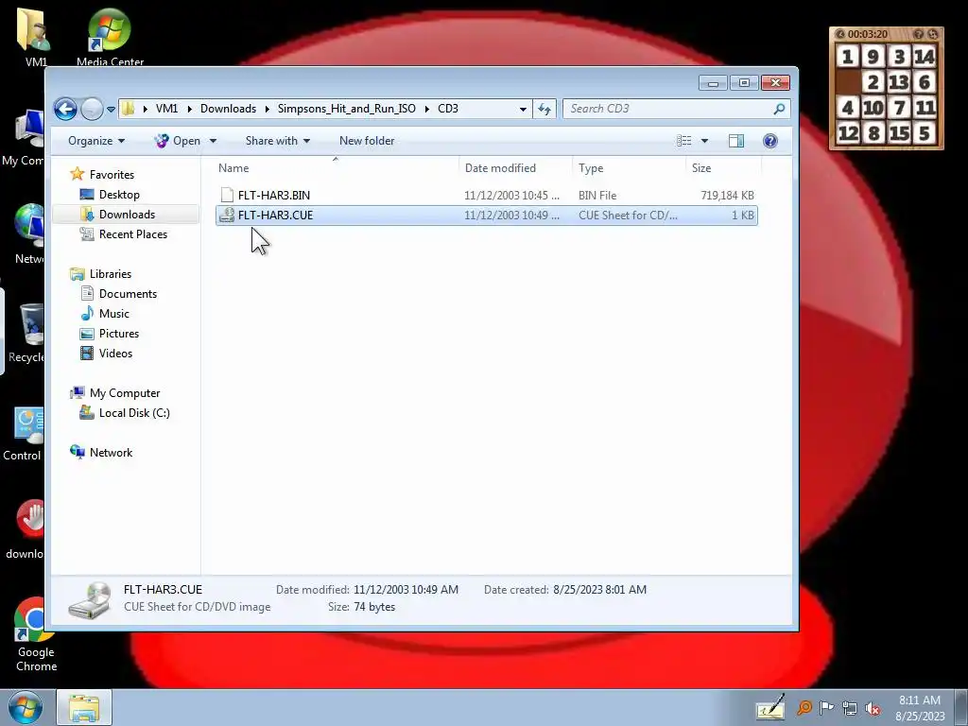
Task: Open recent locations dropdown beside the Forward arrow
Action: point(112,110)
